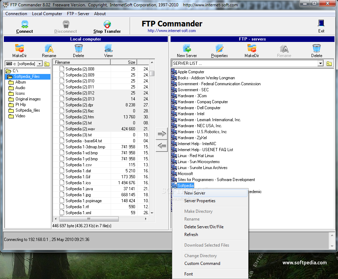Image resolution: width=338 pixels, height=279 pixels.
Task: Select Hardware - Dell Computer server entry
Action: [199, 108]
